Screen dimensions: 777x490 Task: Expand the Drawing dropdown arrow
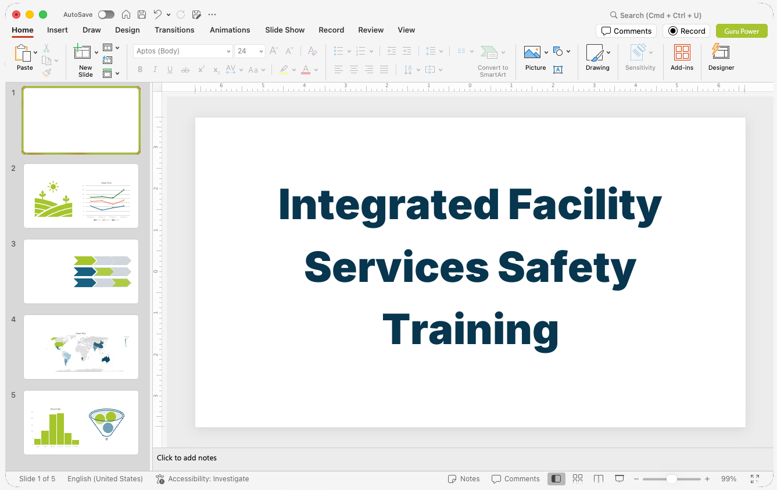point(608,53)
